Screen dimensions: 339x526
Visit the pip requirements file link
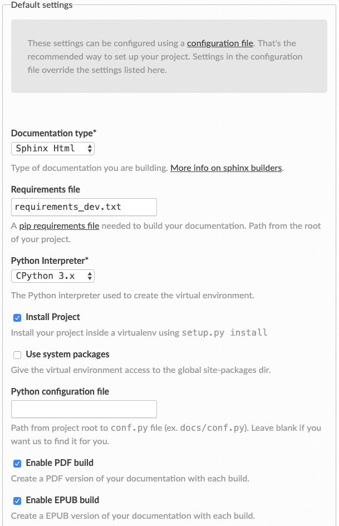[59, 226]
